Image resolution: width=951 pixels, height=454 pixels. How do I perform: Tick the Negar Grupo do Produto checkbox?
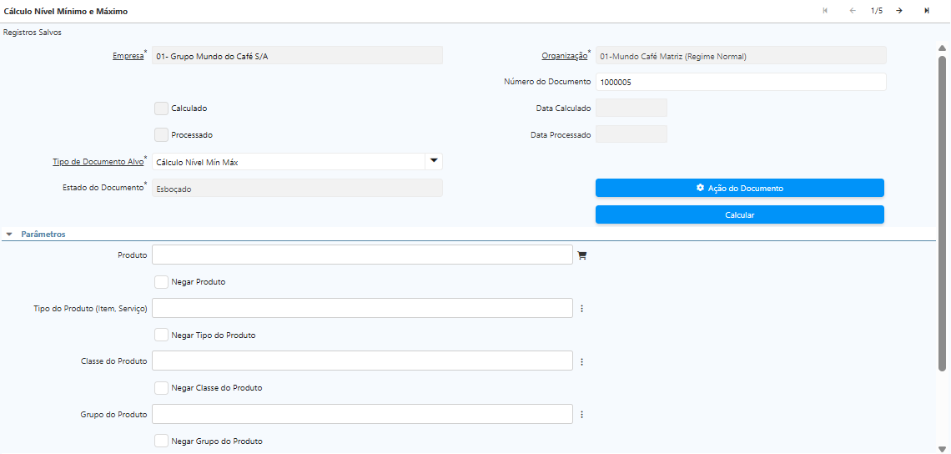pyautogui.click(x=161, y=441)
